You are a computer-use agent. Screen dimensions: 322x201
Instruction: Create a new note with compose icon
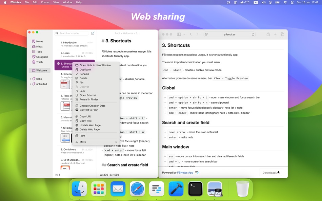(x=93, y=33)
